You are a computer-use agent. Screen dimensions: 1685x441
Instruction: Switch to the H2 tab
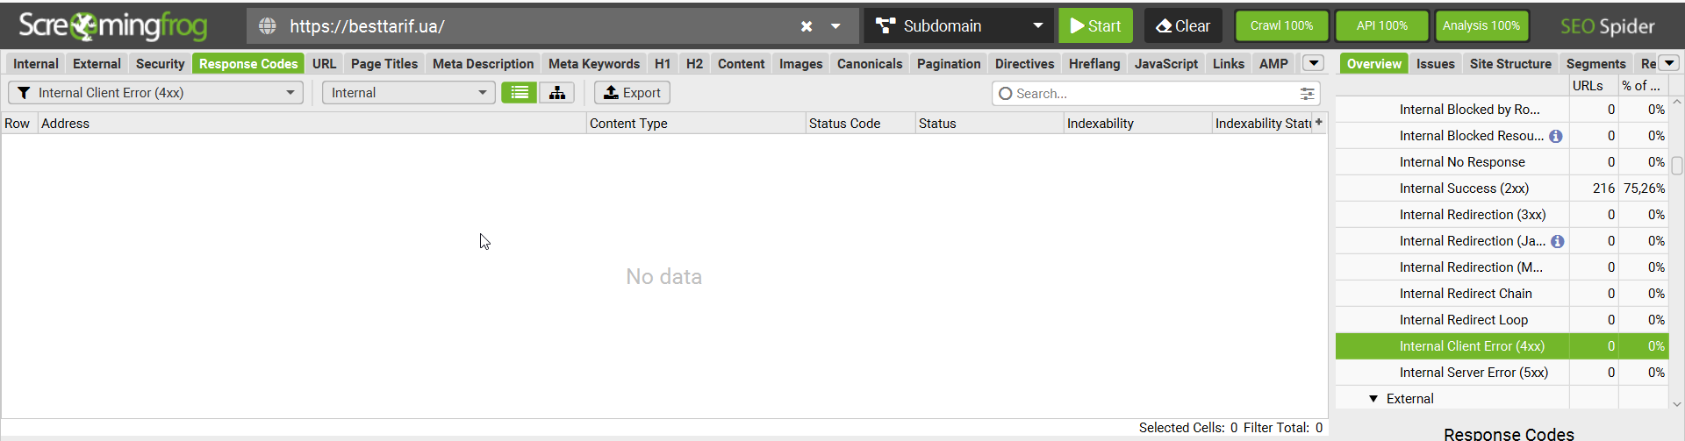(694, 63)
